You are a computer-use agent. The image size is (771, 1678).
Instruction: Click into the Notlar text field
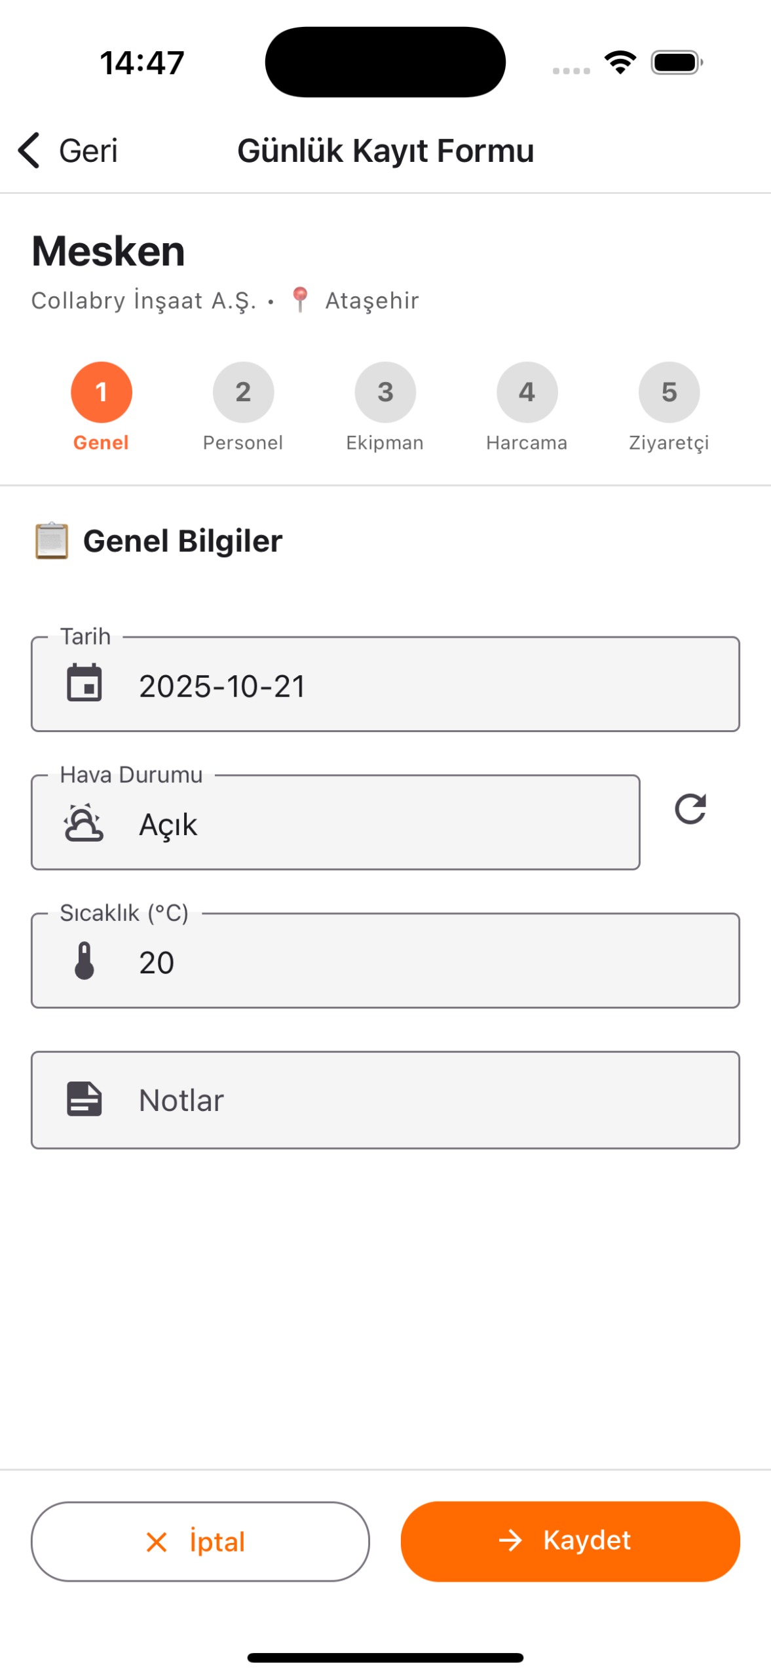click(x=419, y=1100)
